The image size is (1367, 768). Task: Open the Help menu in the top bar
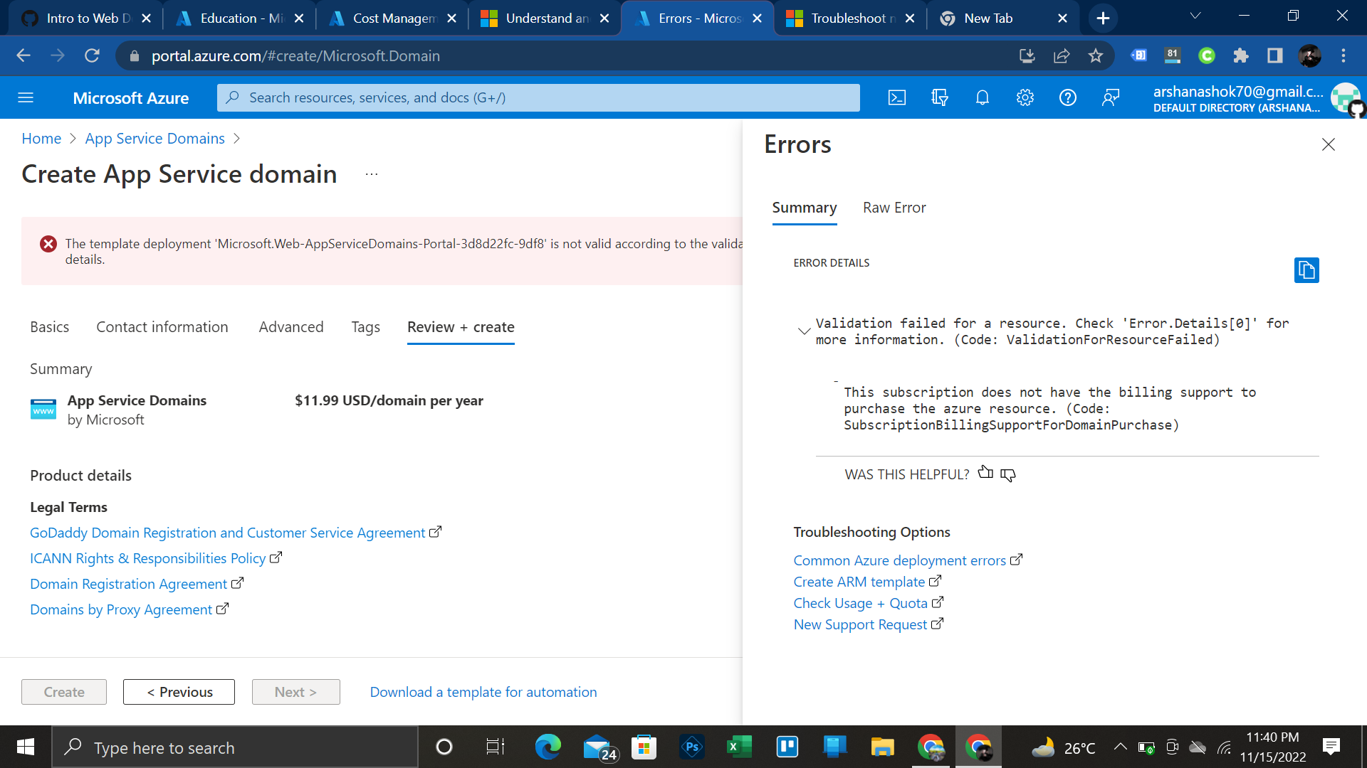pos(1067,97)
